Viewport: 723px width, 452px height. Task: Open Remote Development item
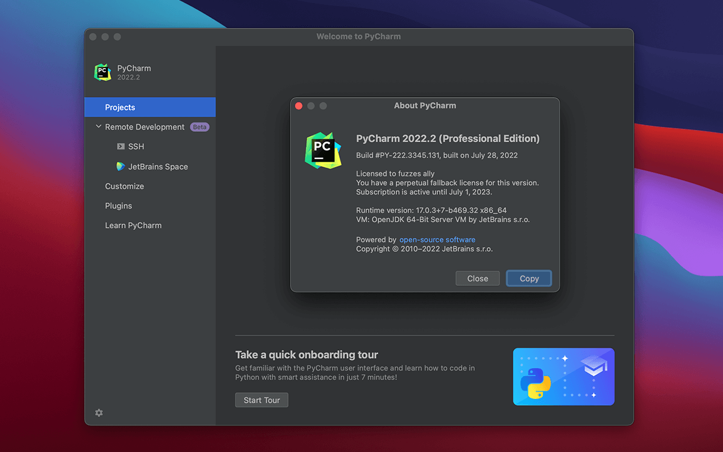click(x=145, y=127)
